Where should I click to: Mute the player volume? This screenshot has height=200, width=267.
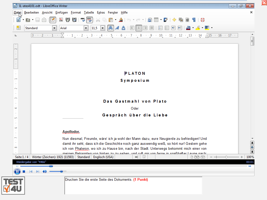click(x=45, y=171)
